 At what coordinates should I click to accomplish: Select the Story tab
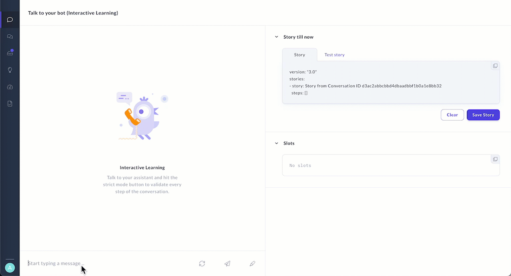tap(299, 55)
